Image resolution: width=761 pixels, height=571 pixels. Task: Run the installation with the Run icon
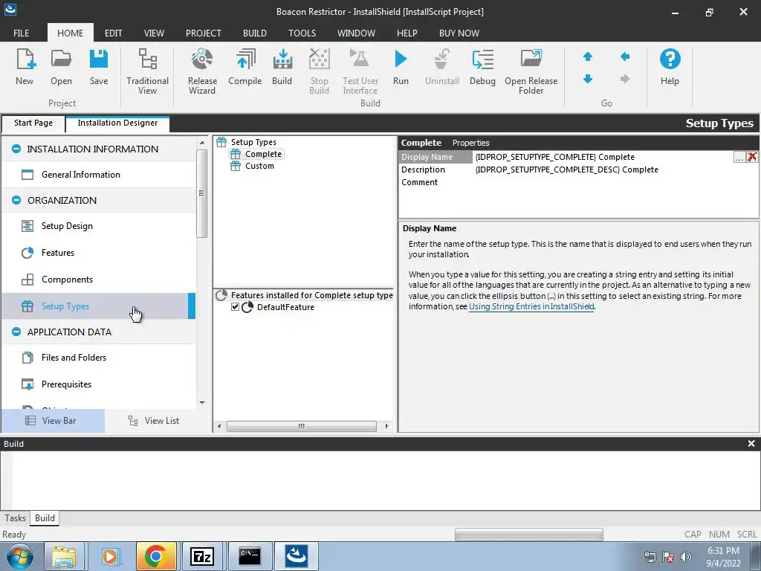point(401,67)
